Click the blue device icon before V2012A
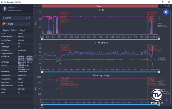This screenshot has height=109, width=172. [3, 18]
